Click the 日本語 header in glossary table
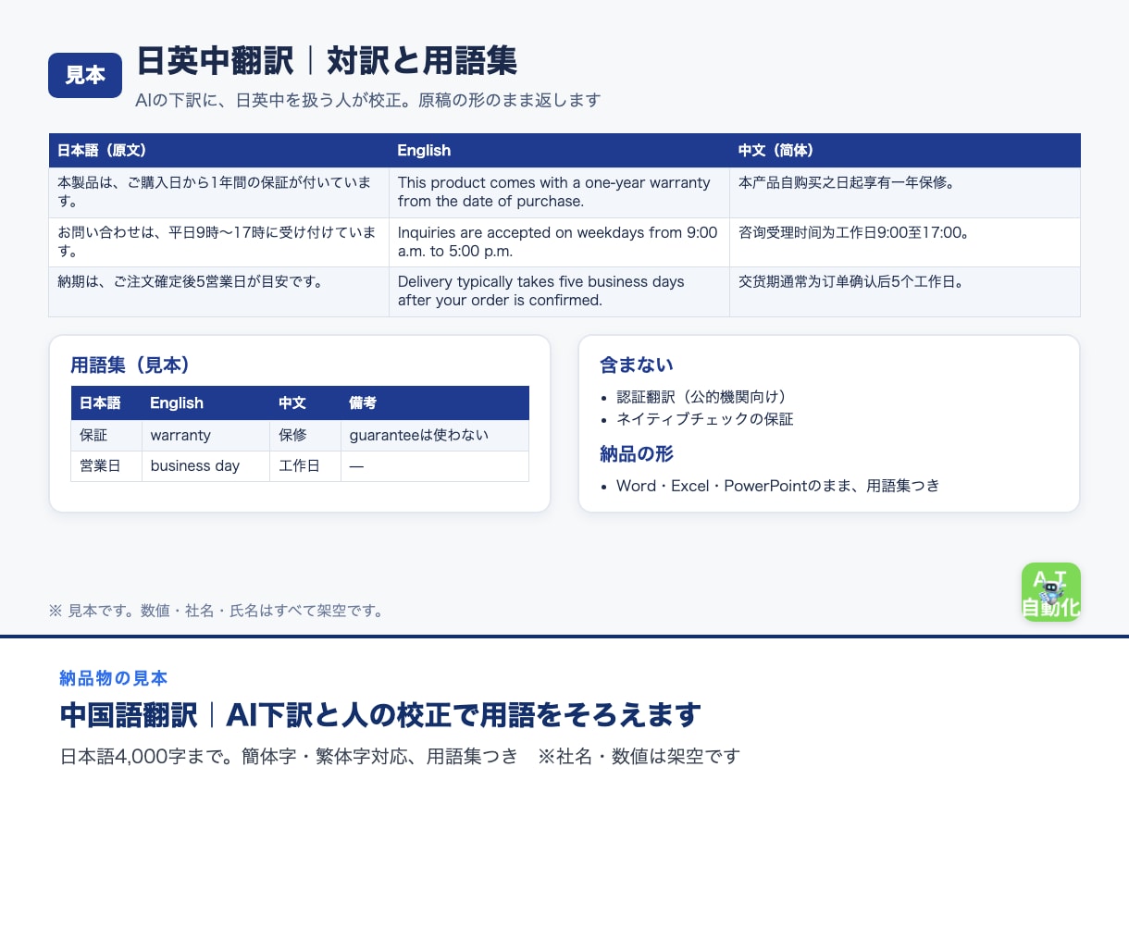This screenshot has width=1129, height=940. pyautogui.click(x=106, y=403)
